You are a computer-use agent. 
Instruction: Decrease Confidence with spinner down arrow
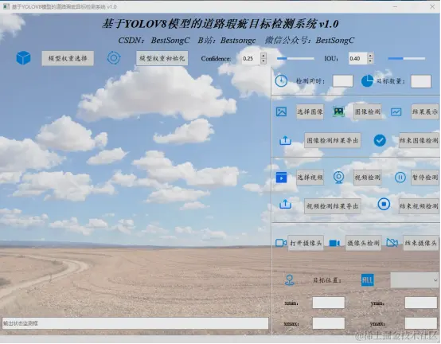(263, 61)
